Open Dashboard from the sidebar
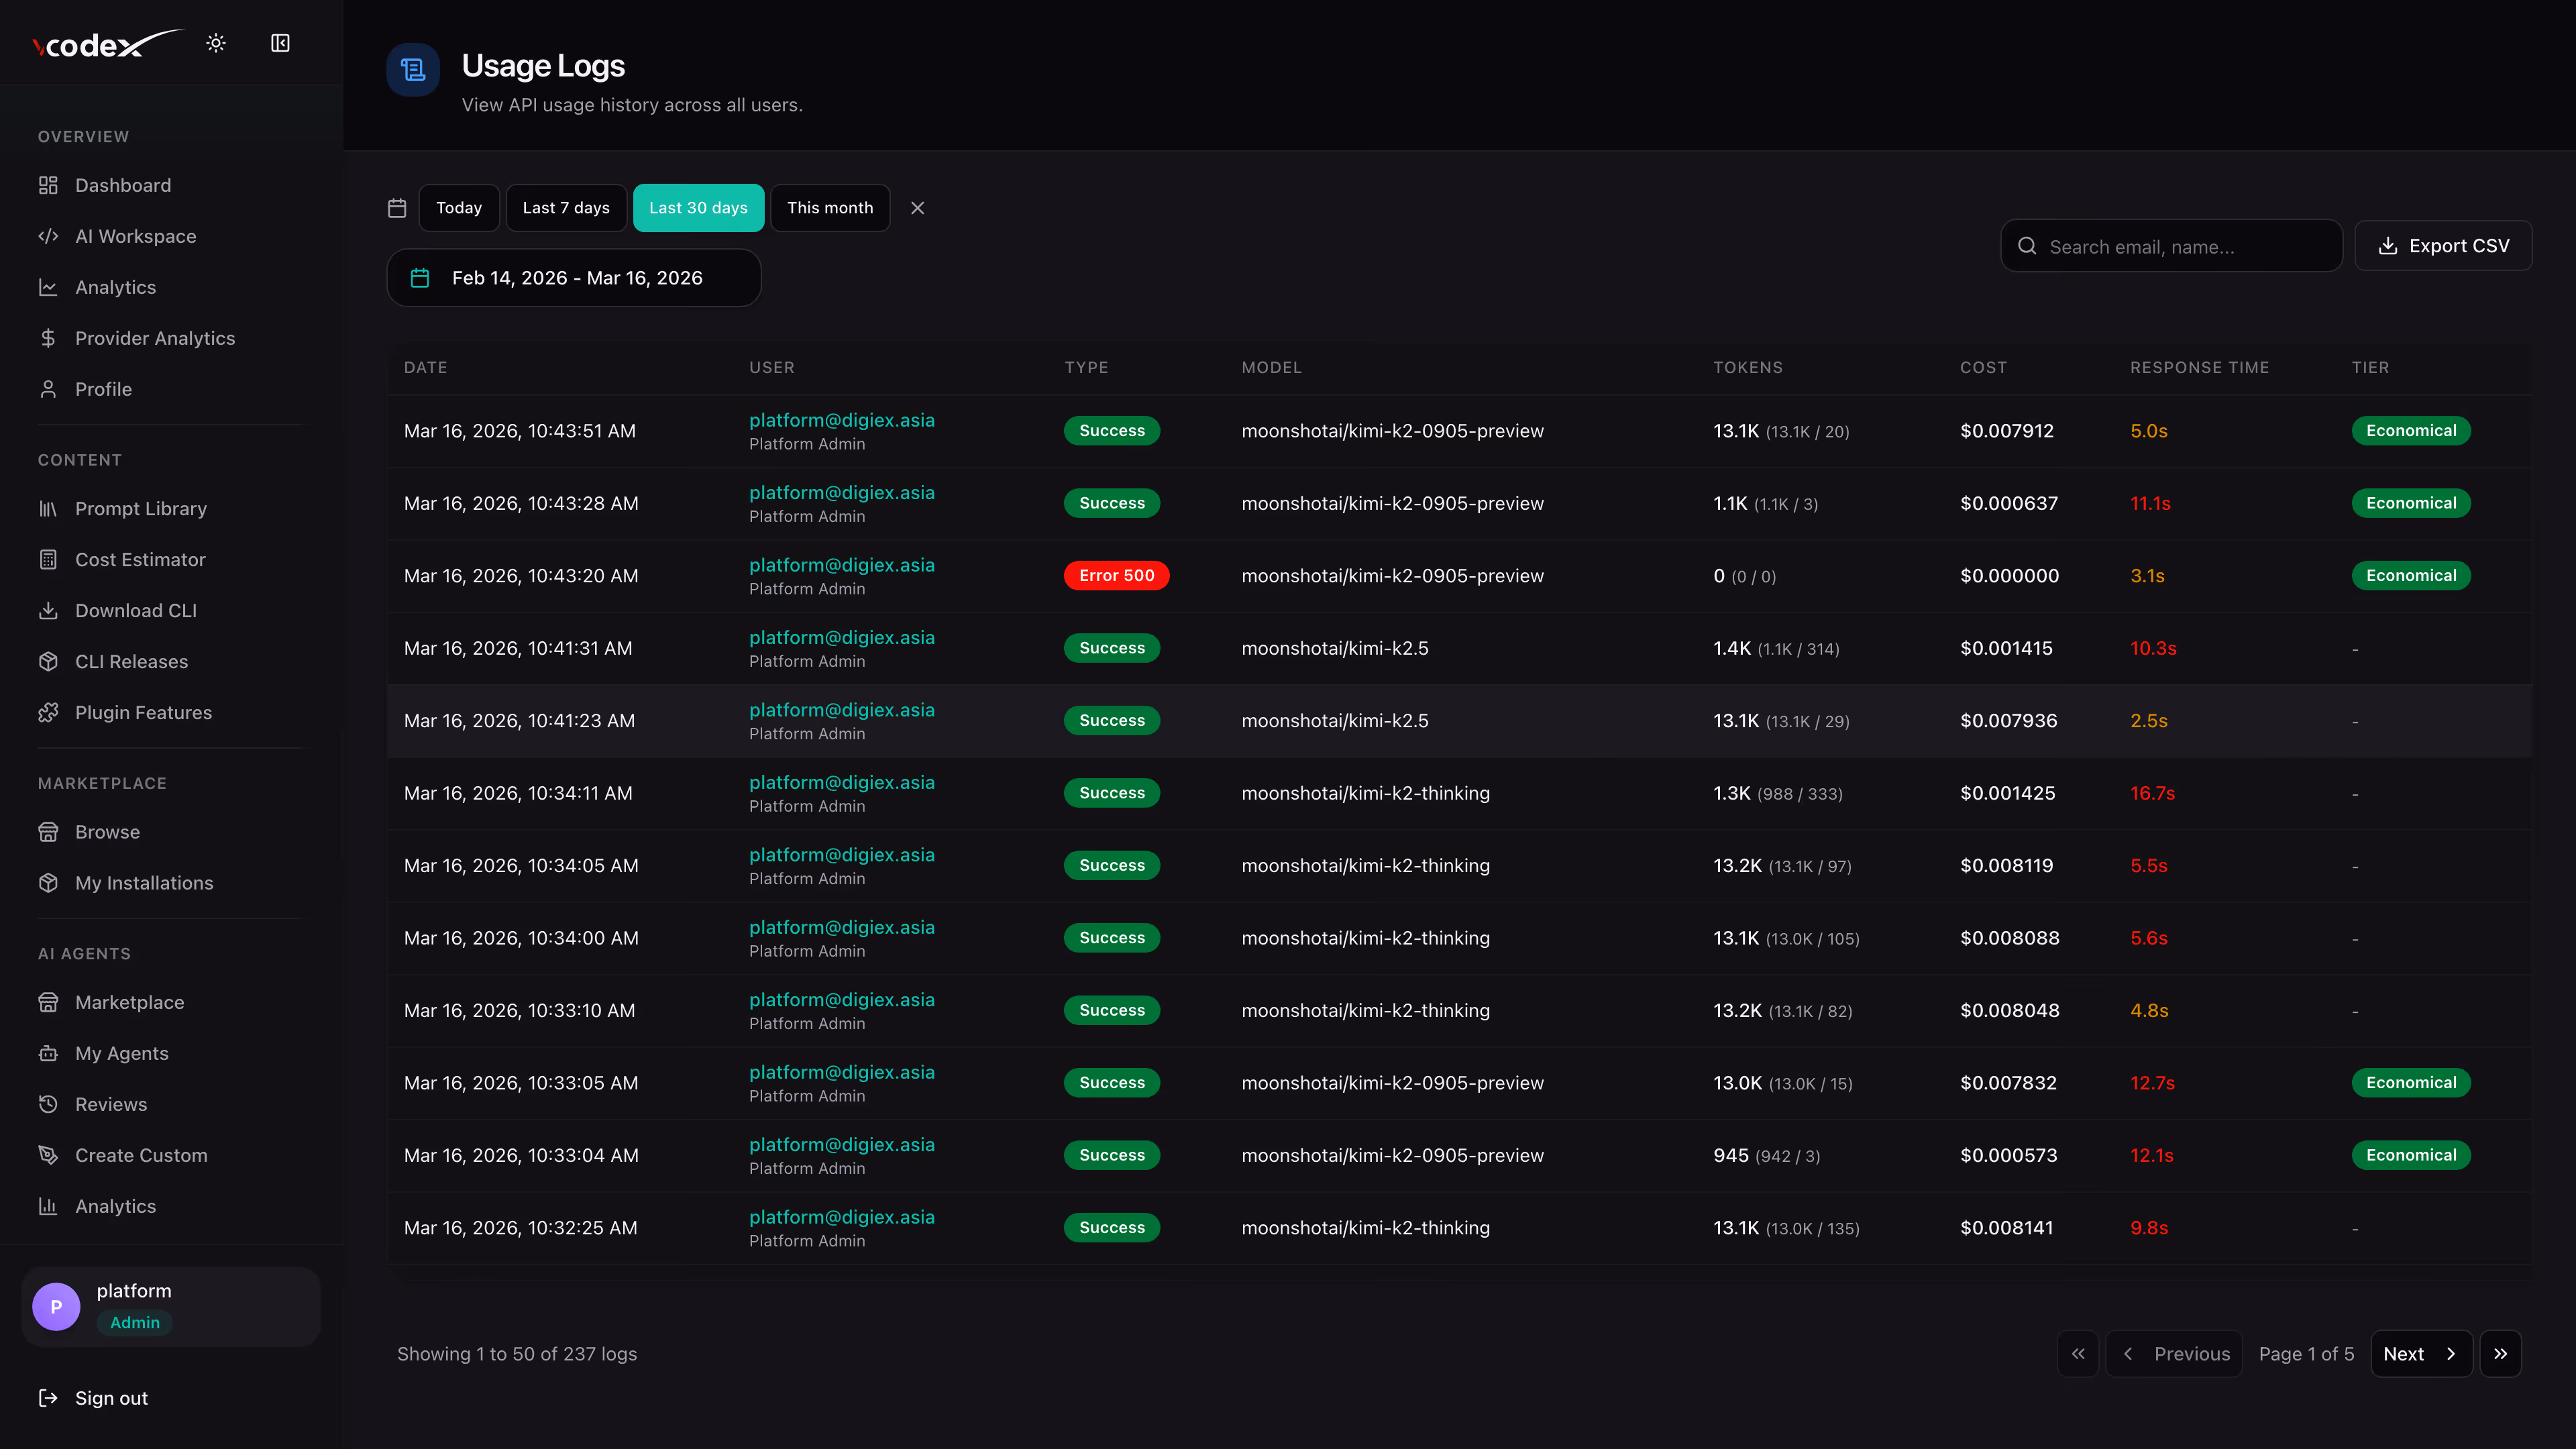 coord(122,185)
